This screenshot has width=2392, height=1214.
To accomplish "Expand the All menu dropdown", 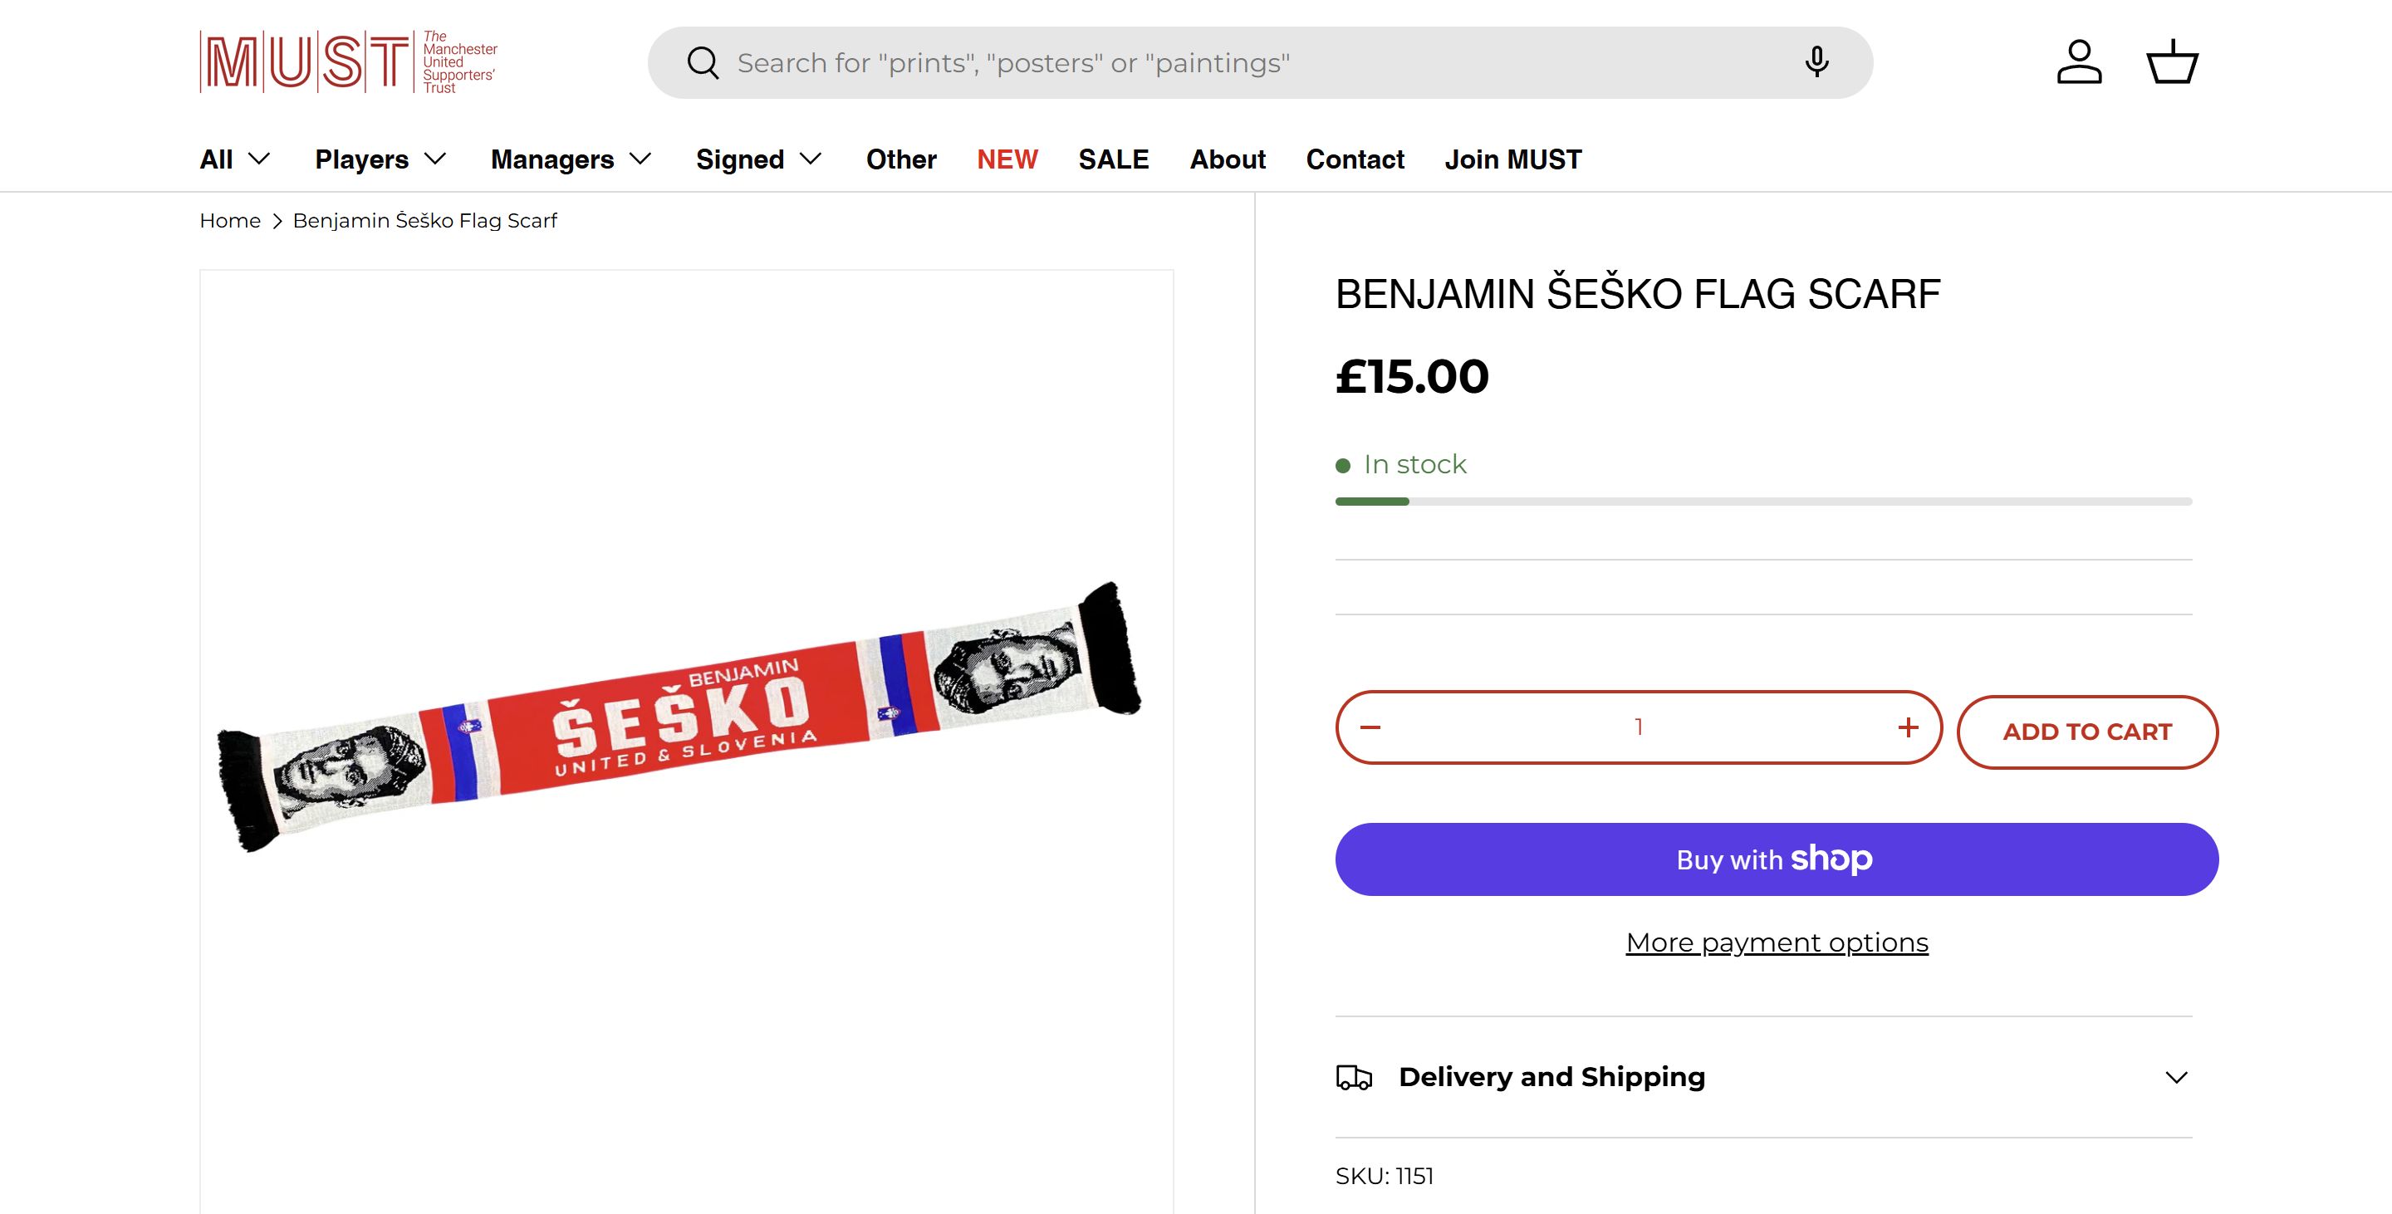I will [235, 159].
